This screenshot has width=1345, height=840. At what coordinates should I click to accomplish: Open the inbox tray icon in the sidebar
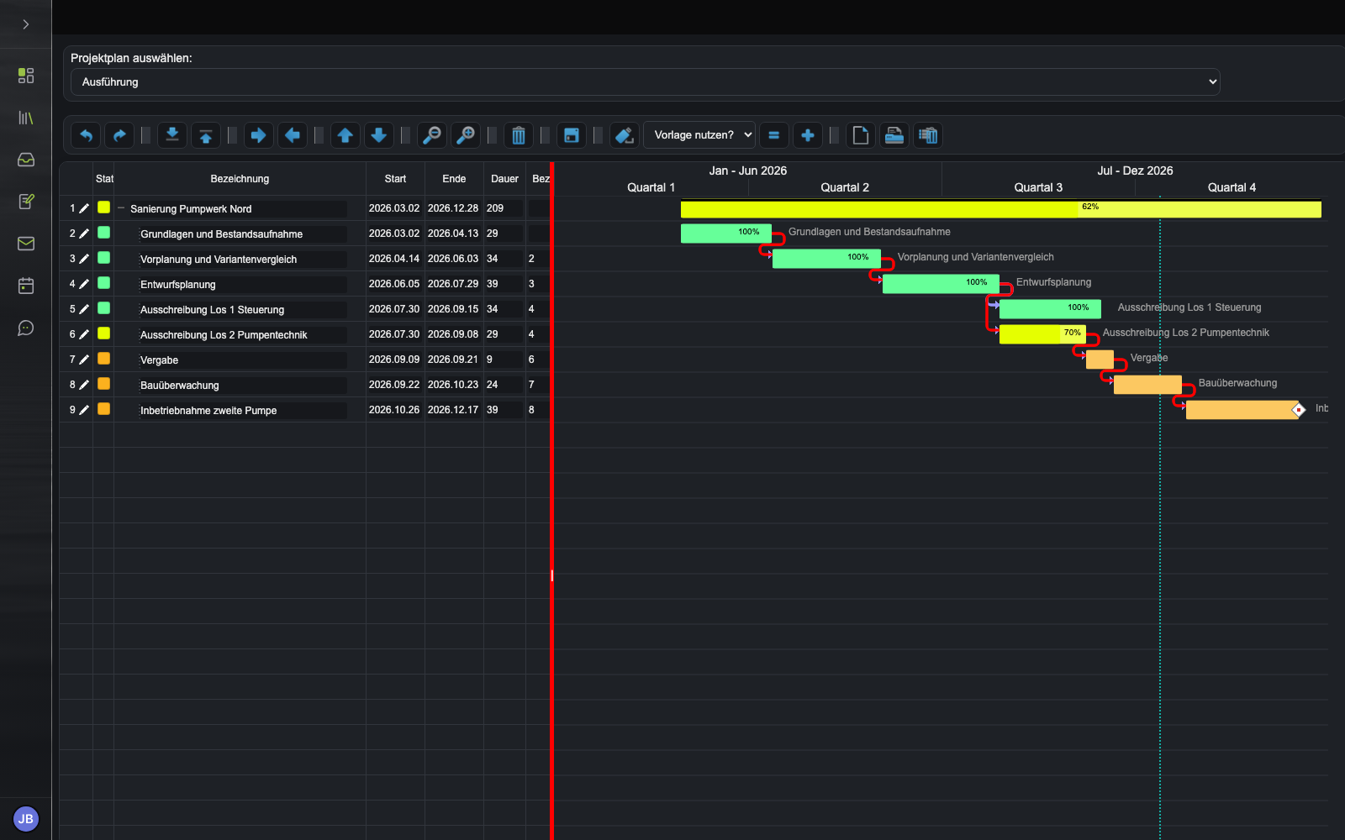click(x=26, y=160)
